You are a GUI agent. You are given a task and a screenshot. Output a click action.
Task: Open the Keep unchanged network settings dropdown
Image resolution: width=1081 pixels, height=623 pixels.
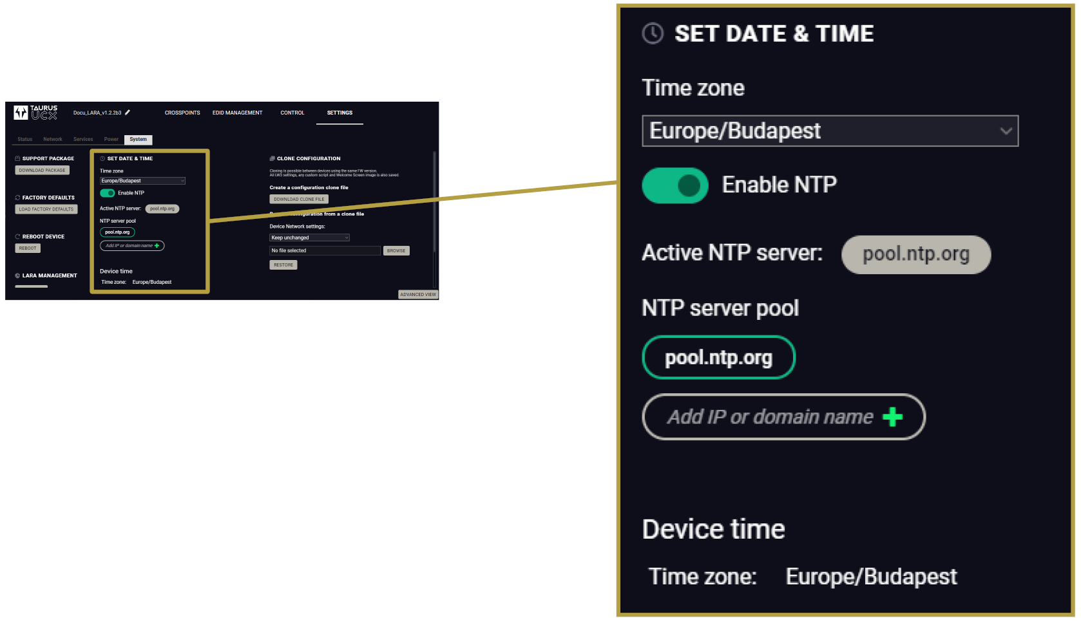309,237
